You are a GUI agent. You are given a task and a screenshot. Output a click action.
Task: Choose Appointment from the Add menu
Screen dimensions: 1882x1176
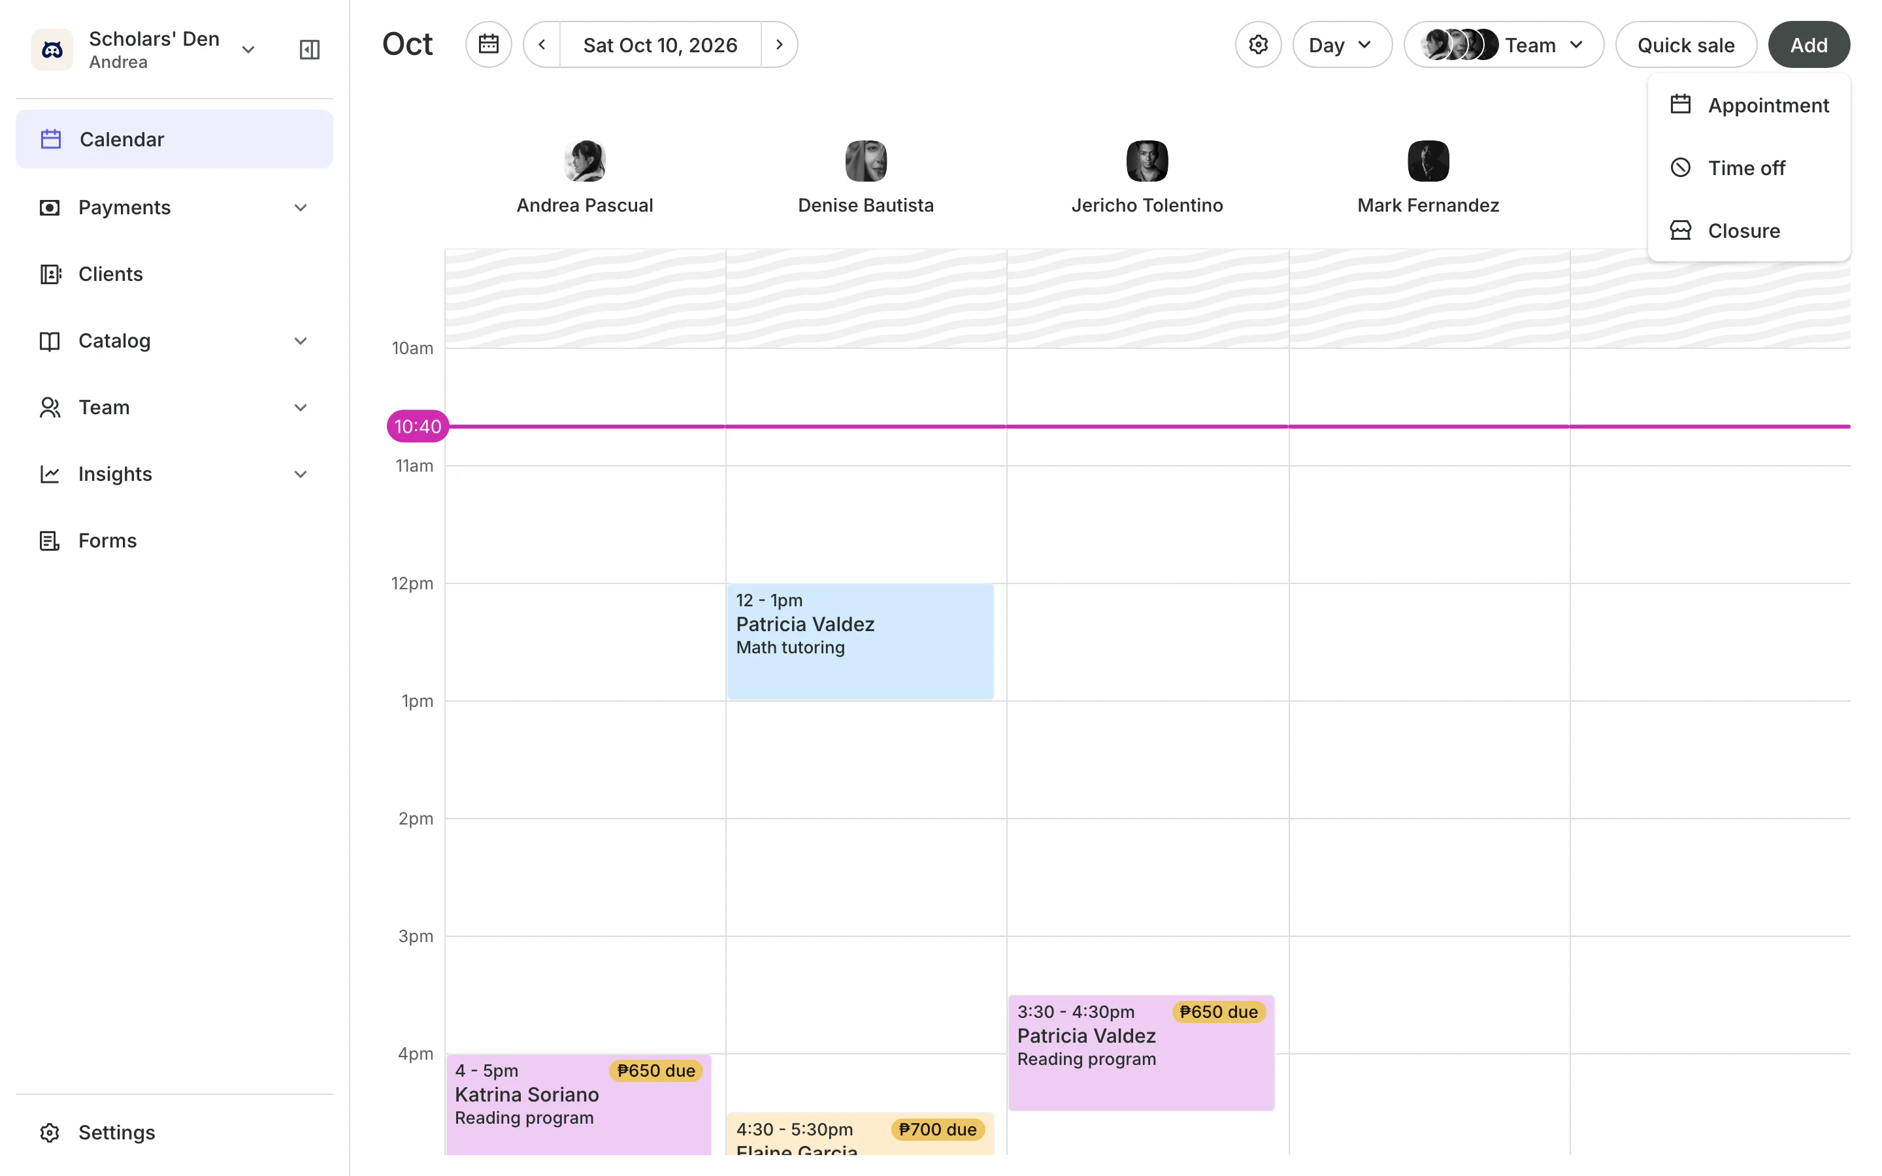click(1749, 105)
